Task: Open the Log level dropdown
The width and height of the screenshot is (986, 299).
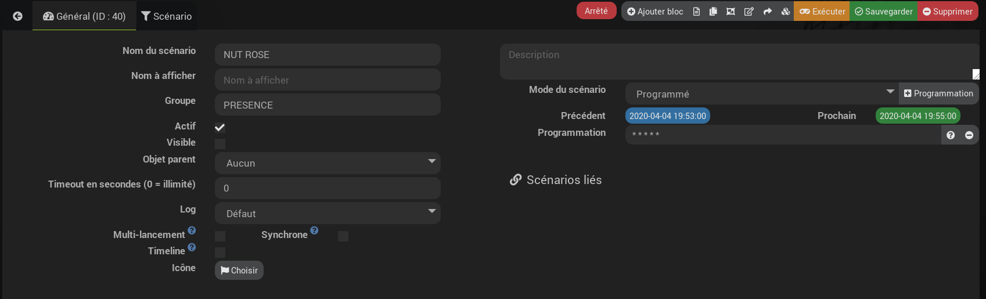Action: click(328, 213)
